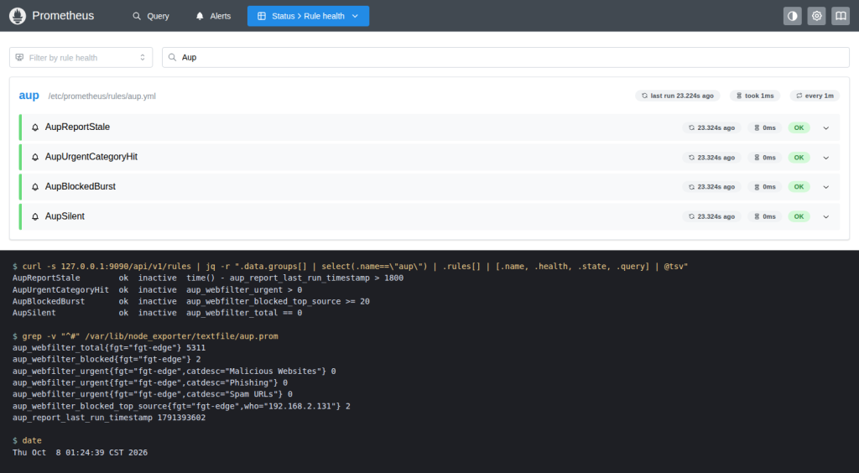Click the bell icon beside AupBlockedBurst
Image resolution: width=859 pixels, height=473 pixels.
click(x=35, y=187)
